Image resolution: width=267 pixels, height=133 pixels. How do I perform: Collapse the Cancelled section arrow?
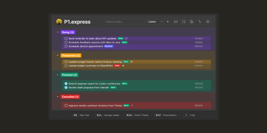(58, 97)
